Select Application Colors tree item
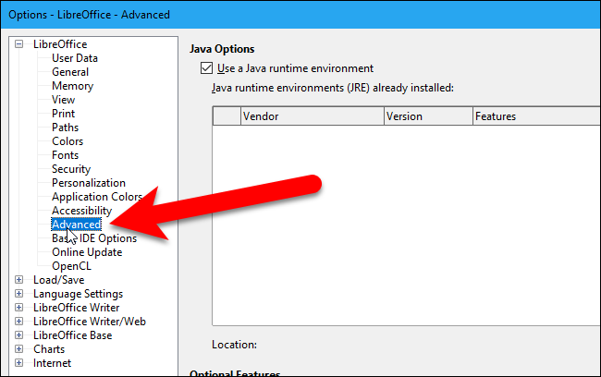The height and width of the screenshot is (377, 601). (97, 197)
